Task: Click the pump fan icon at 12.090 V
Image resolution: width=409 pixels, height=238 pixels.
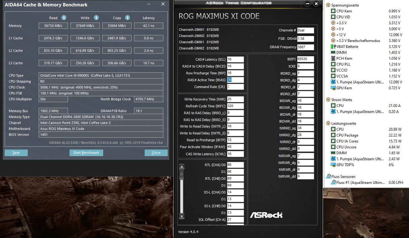Action: [x=333, y=82]
